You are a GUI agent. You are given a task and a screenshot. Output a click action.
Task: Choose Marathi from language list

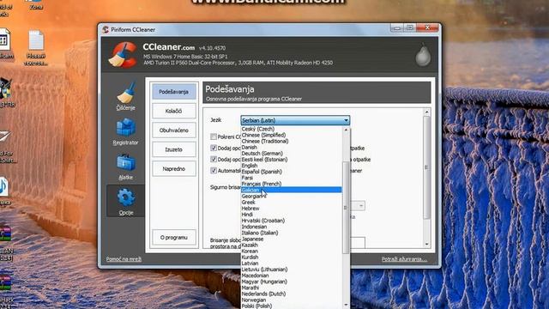(292, 288)
